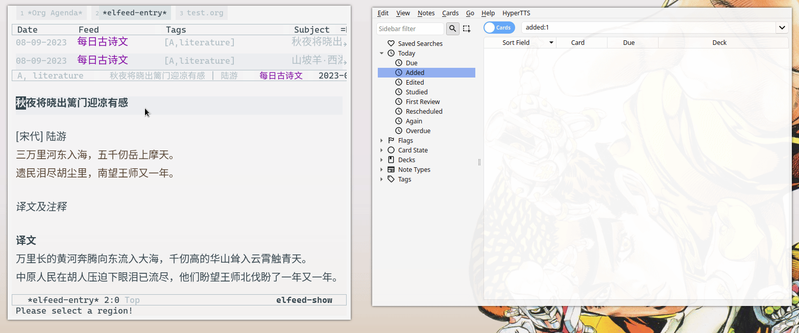Click the search magnifier button in Anki sidebar
Screen dimensions: 799x333
pos(452,29)
